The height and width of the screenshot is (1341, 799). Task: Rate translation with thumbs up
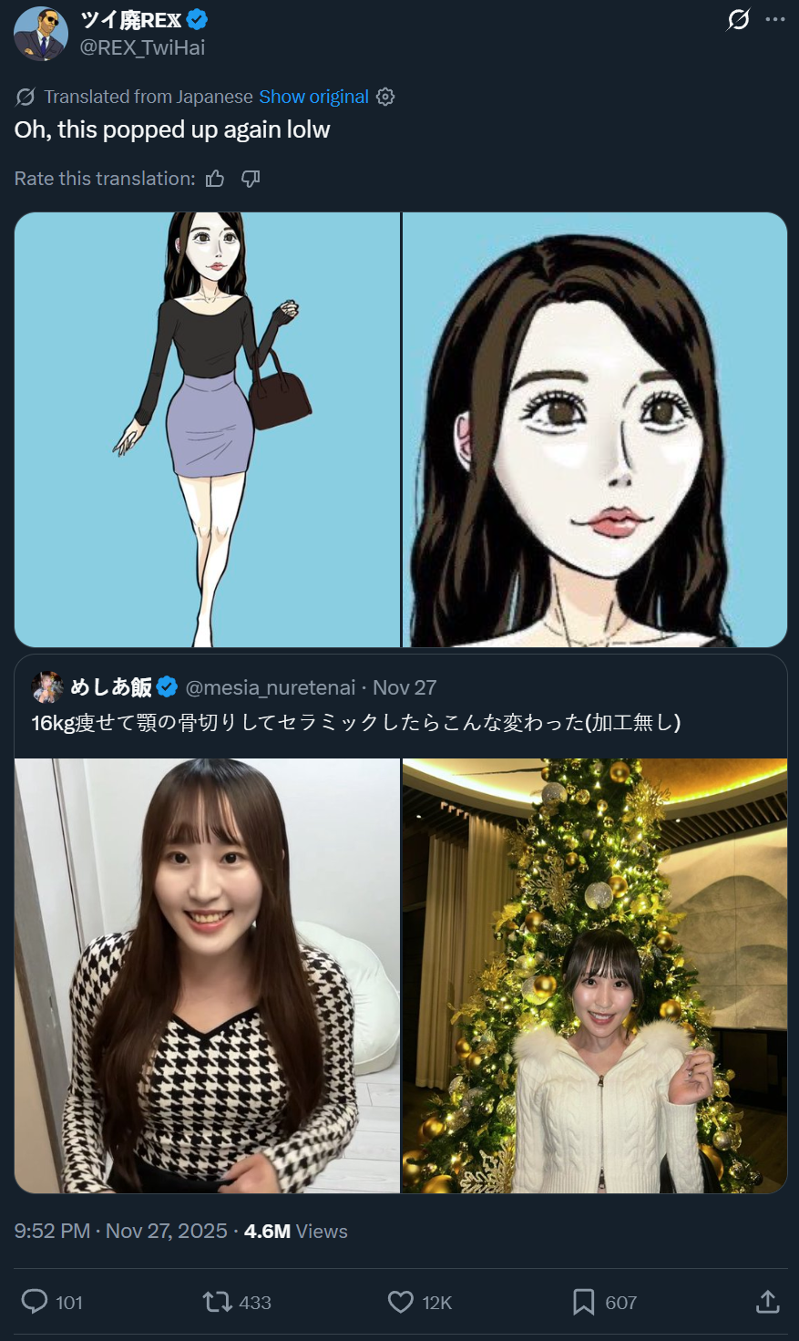click(x=215, y=179)
